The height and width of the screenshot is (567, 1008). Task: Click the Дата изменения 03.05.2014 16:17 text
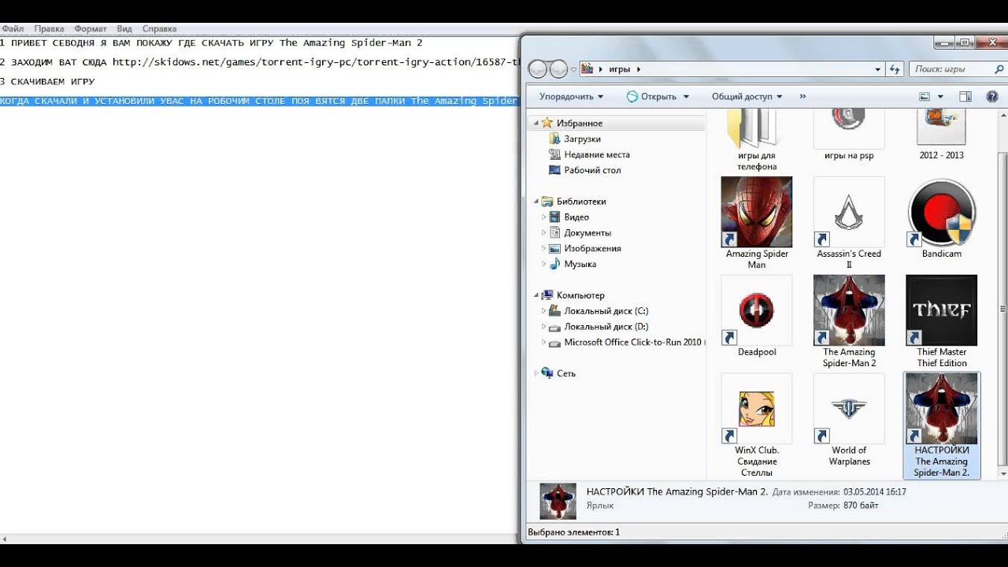click(x=839, y=491)
